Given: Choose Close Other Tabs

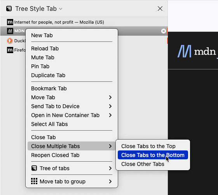Looking at the screenshot, I should (x=153, y=164).
